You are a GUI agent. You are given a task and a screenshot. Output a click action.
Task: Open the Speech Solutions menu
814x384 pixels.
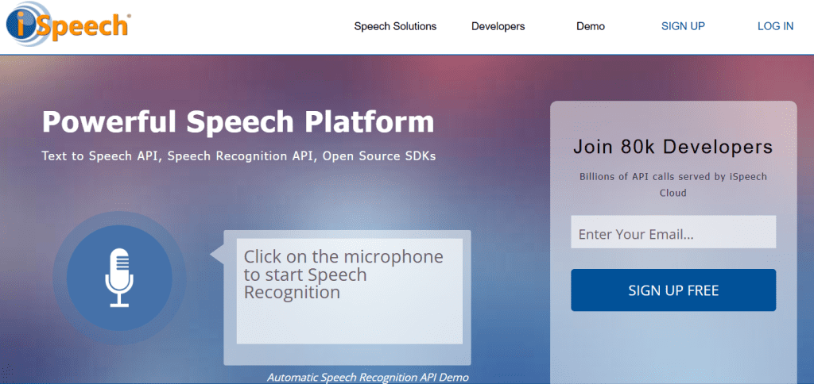[395, 26]
